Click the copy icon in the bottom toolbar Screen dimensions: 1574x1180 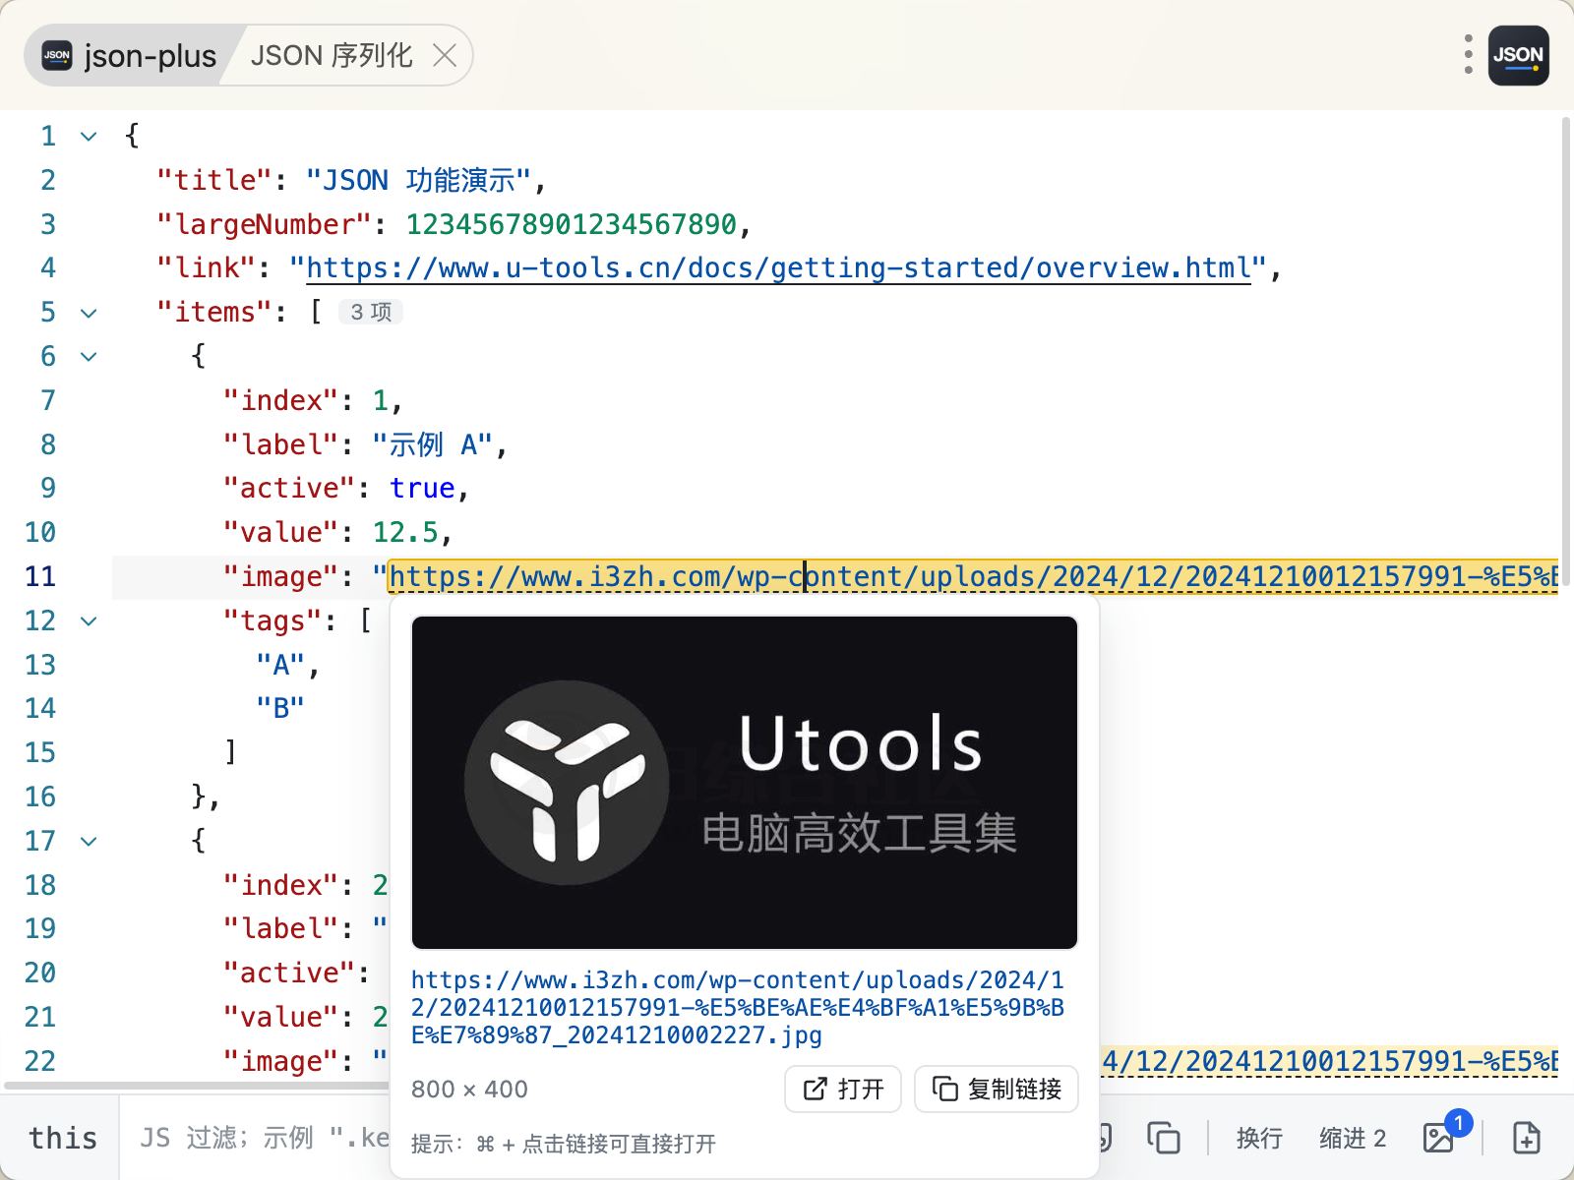point(1164,1138)
